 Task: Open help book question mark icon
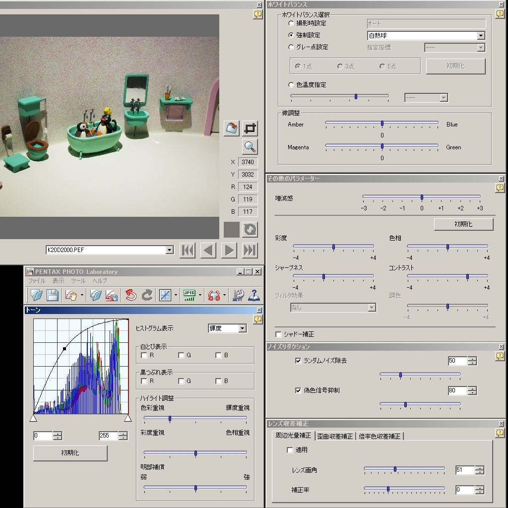coord(254,295)
